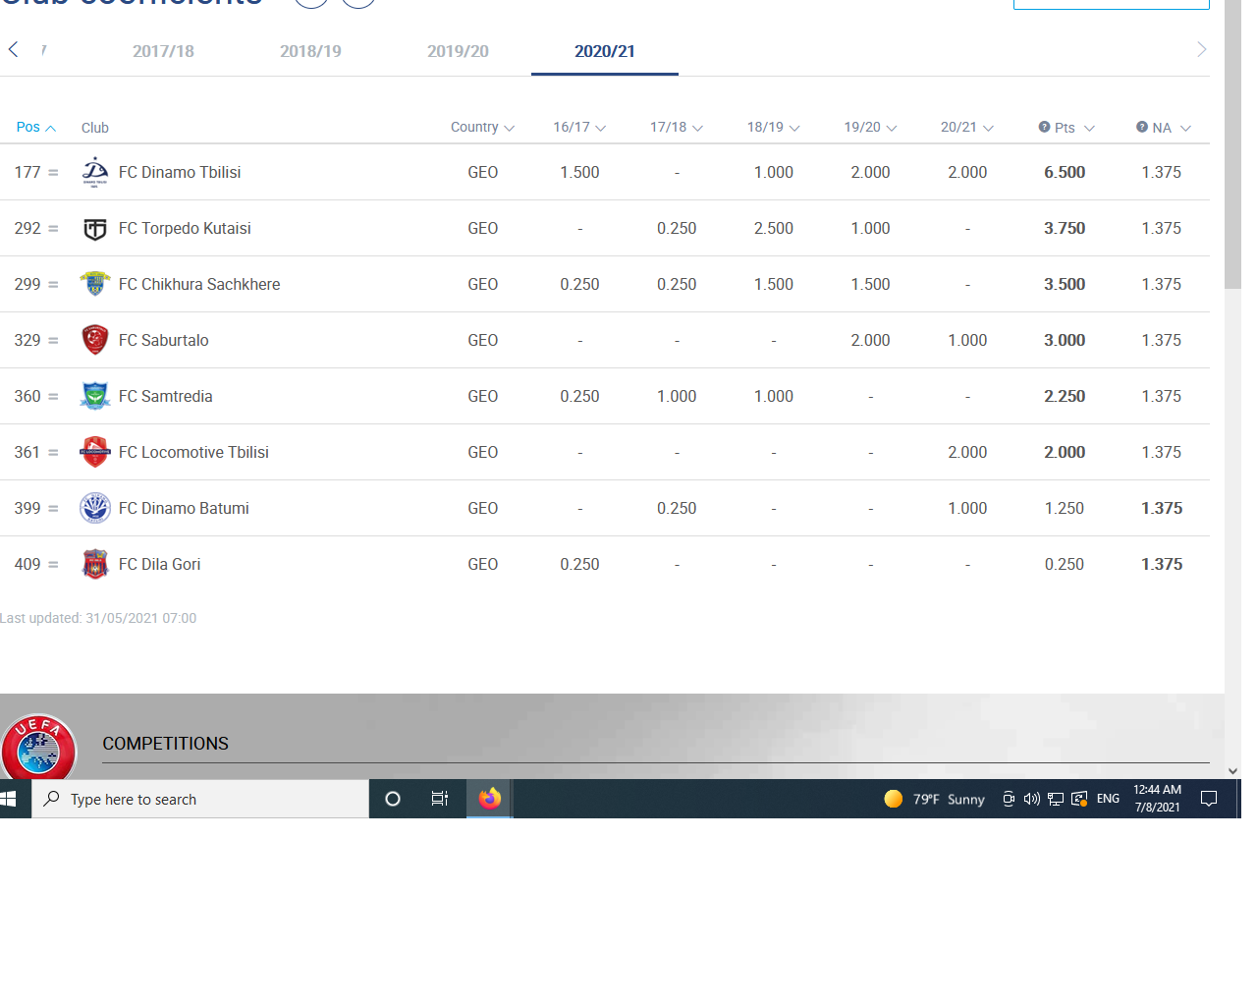Click the FC Dinamo Batumi club crest

point(95,508)
